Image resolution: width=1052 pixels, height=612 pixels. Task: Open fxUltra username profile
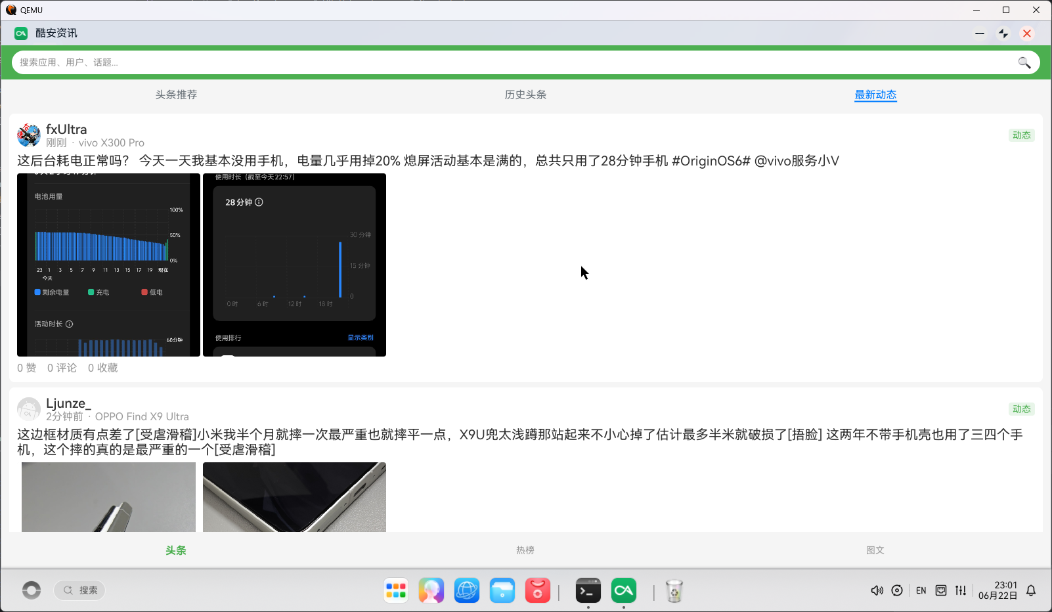point(66,129)
